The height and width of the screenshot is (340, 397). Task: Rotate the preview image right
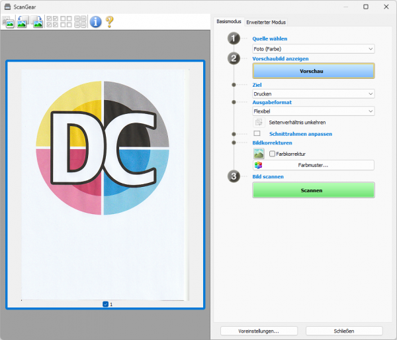click(38, 22)
